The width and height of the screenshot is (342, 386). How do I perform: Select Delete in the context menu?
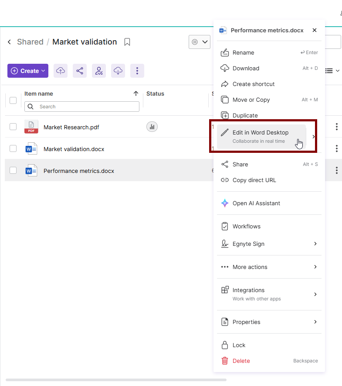click(x=269, y=361)
